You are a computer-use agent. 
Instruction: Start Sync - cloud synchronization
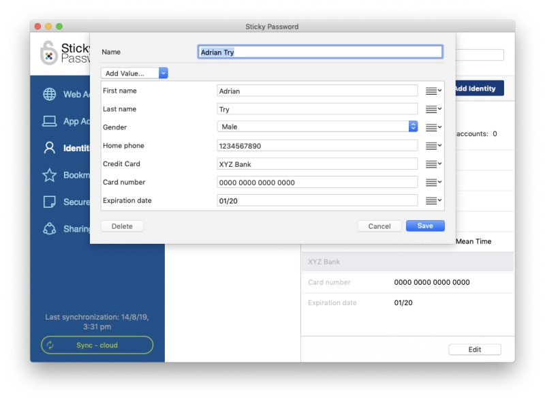click(x=97, y=345)
